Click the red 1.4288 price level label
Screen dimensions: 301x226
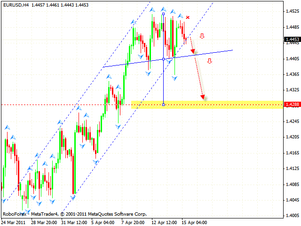[292, 105]
